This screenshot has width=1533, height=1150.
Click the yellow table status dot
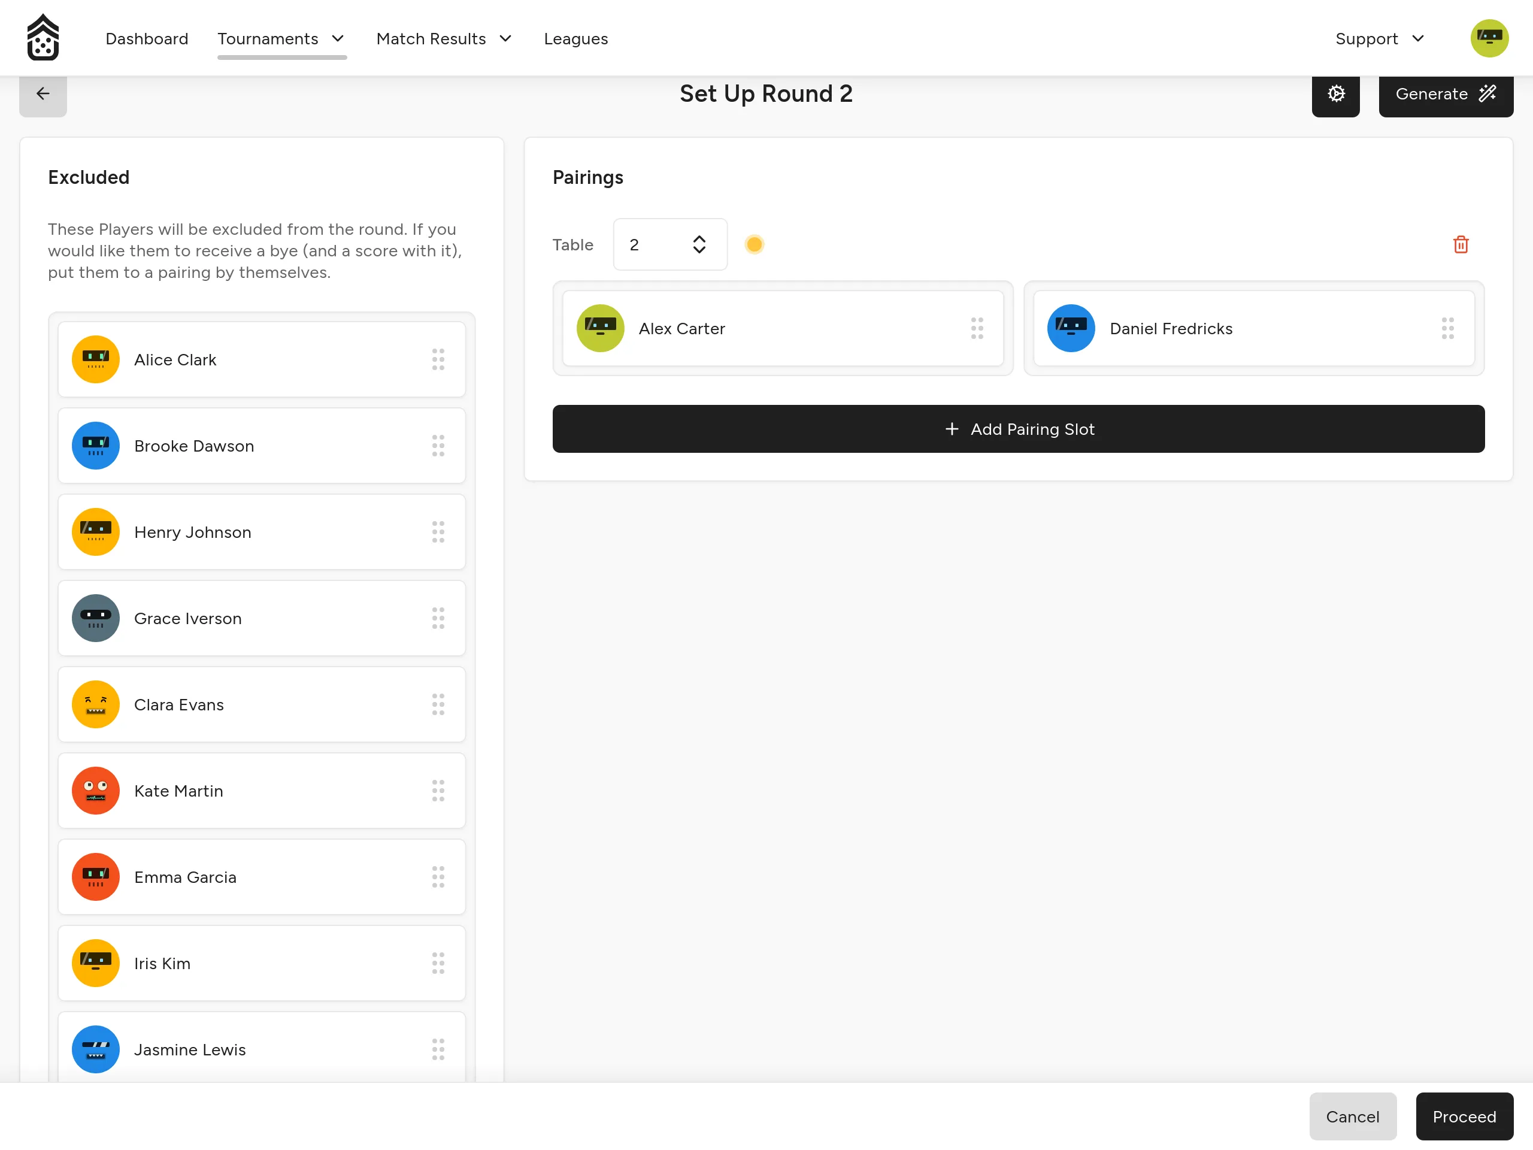754,245
